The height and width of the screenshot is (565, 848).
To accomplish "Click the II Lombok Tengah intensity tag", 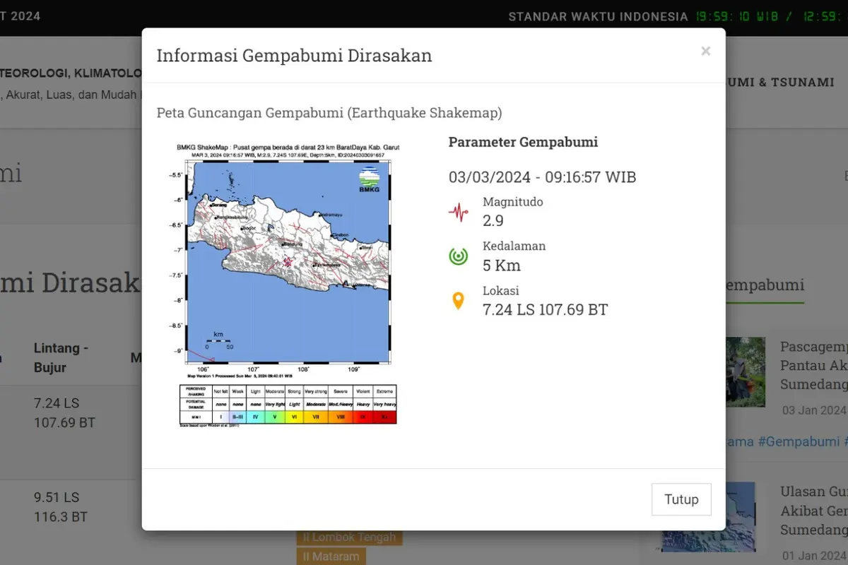I will click(349, 537).
